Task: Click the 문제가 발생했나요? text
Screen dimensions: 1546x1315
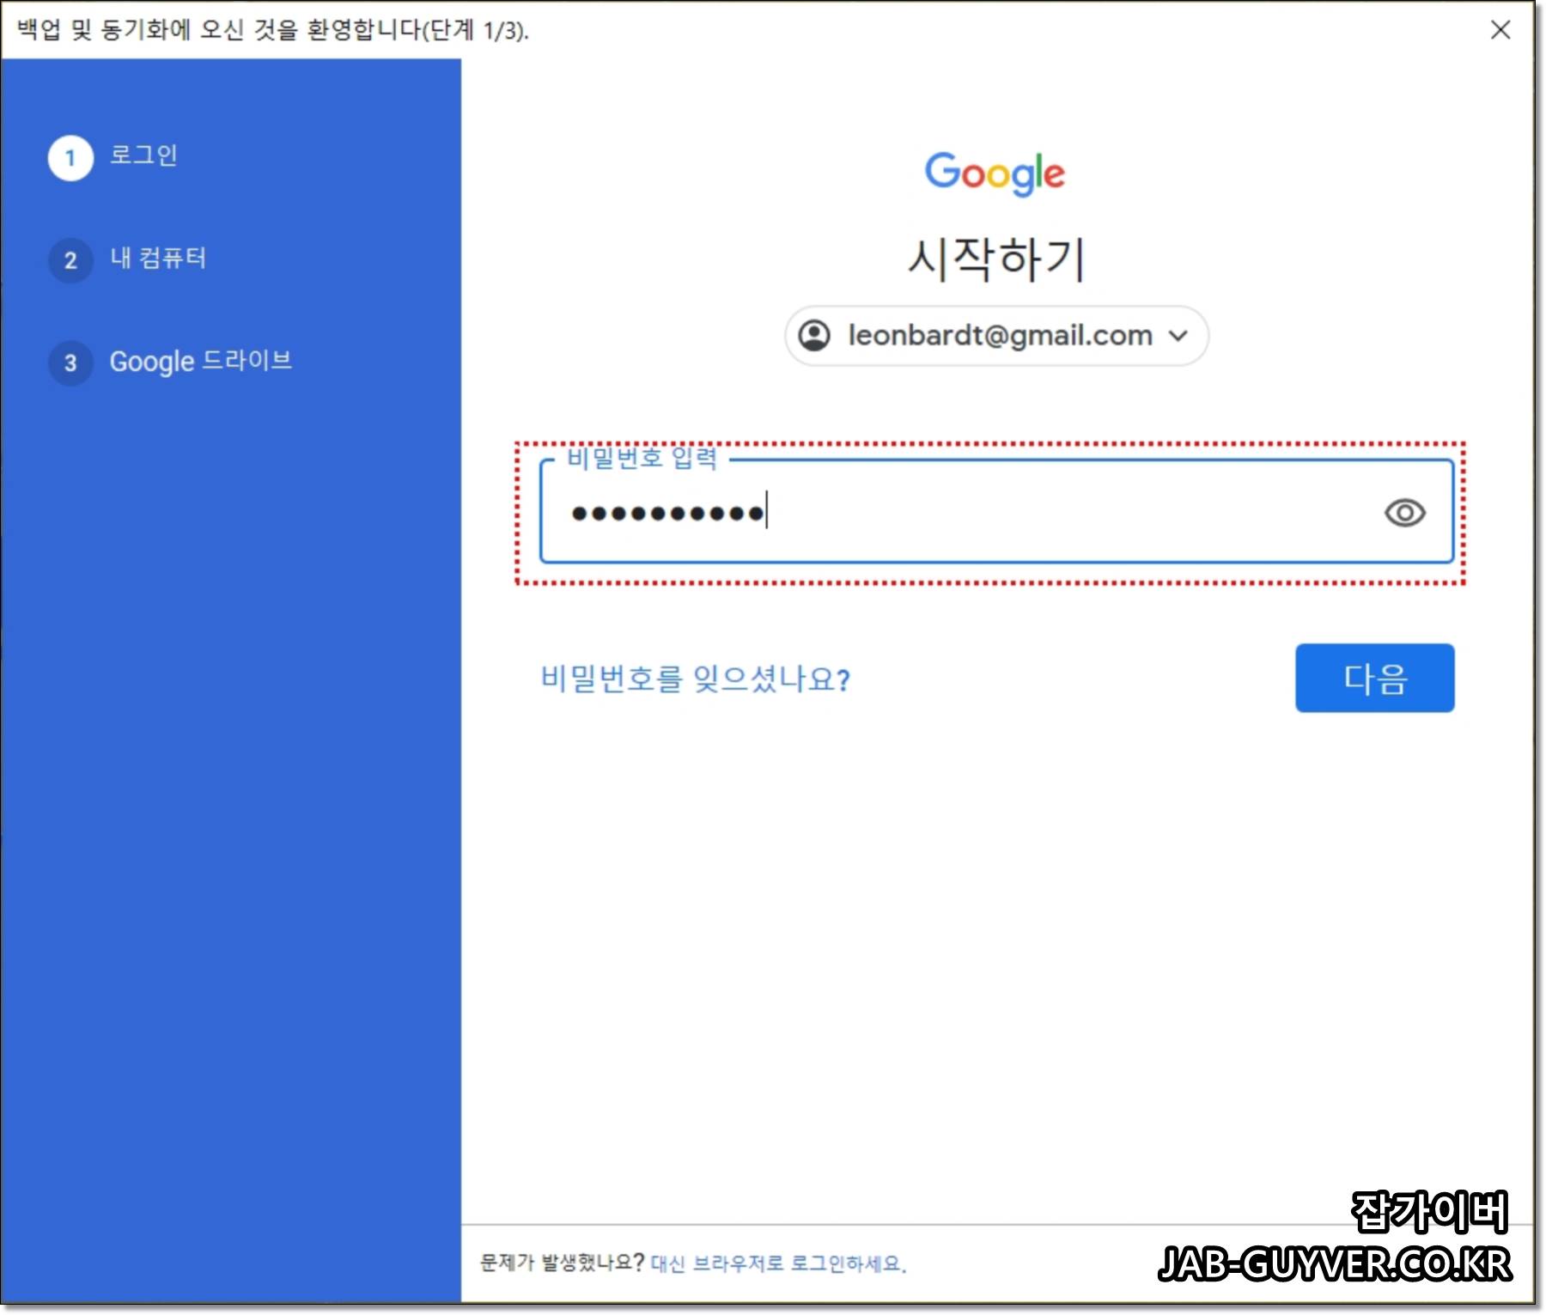Action: (562, 1262)
